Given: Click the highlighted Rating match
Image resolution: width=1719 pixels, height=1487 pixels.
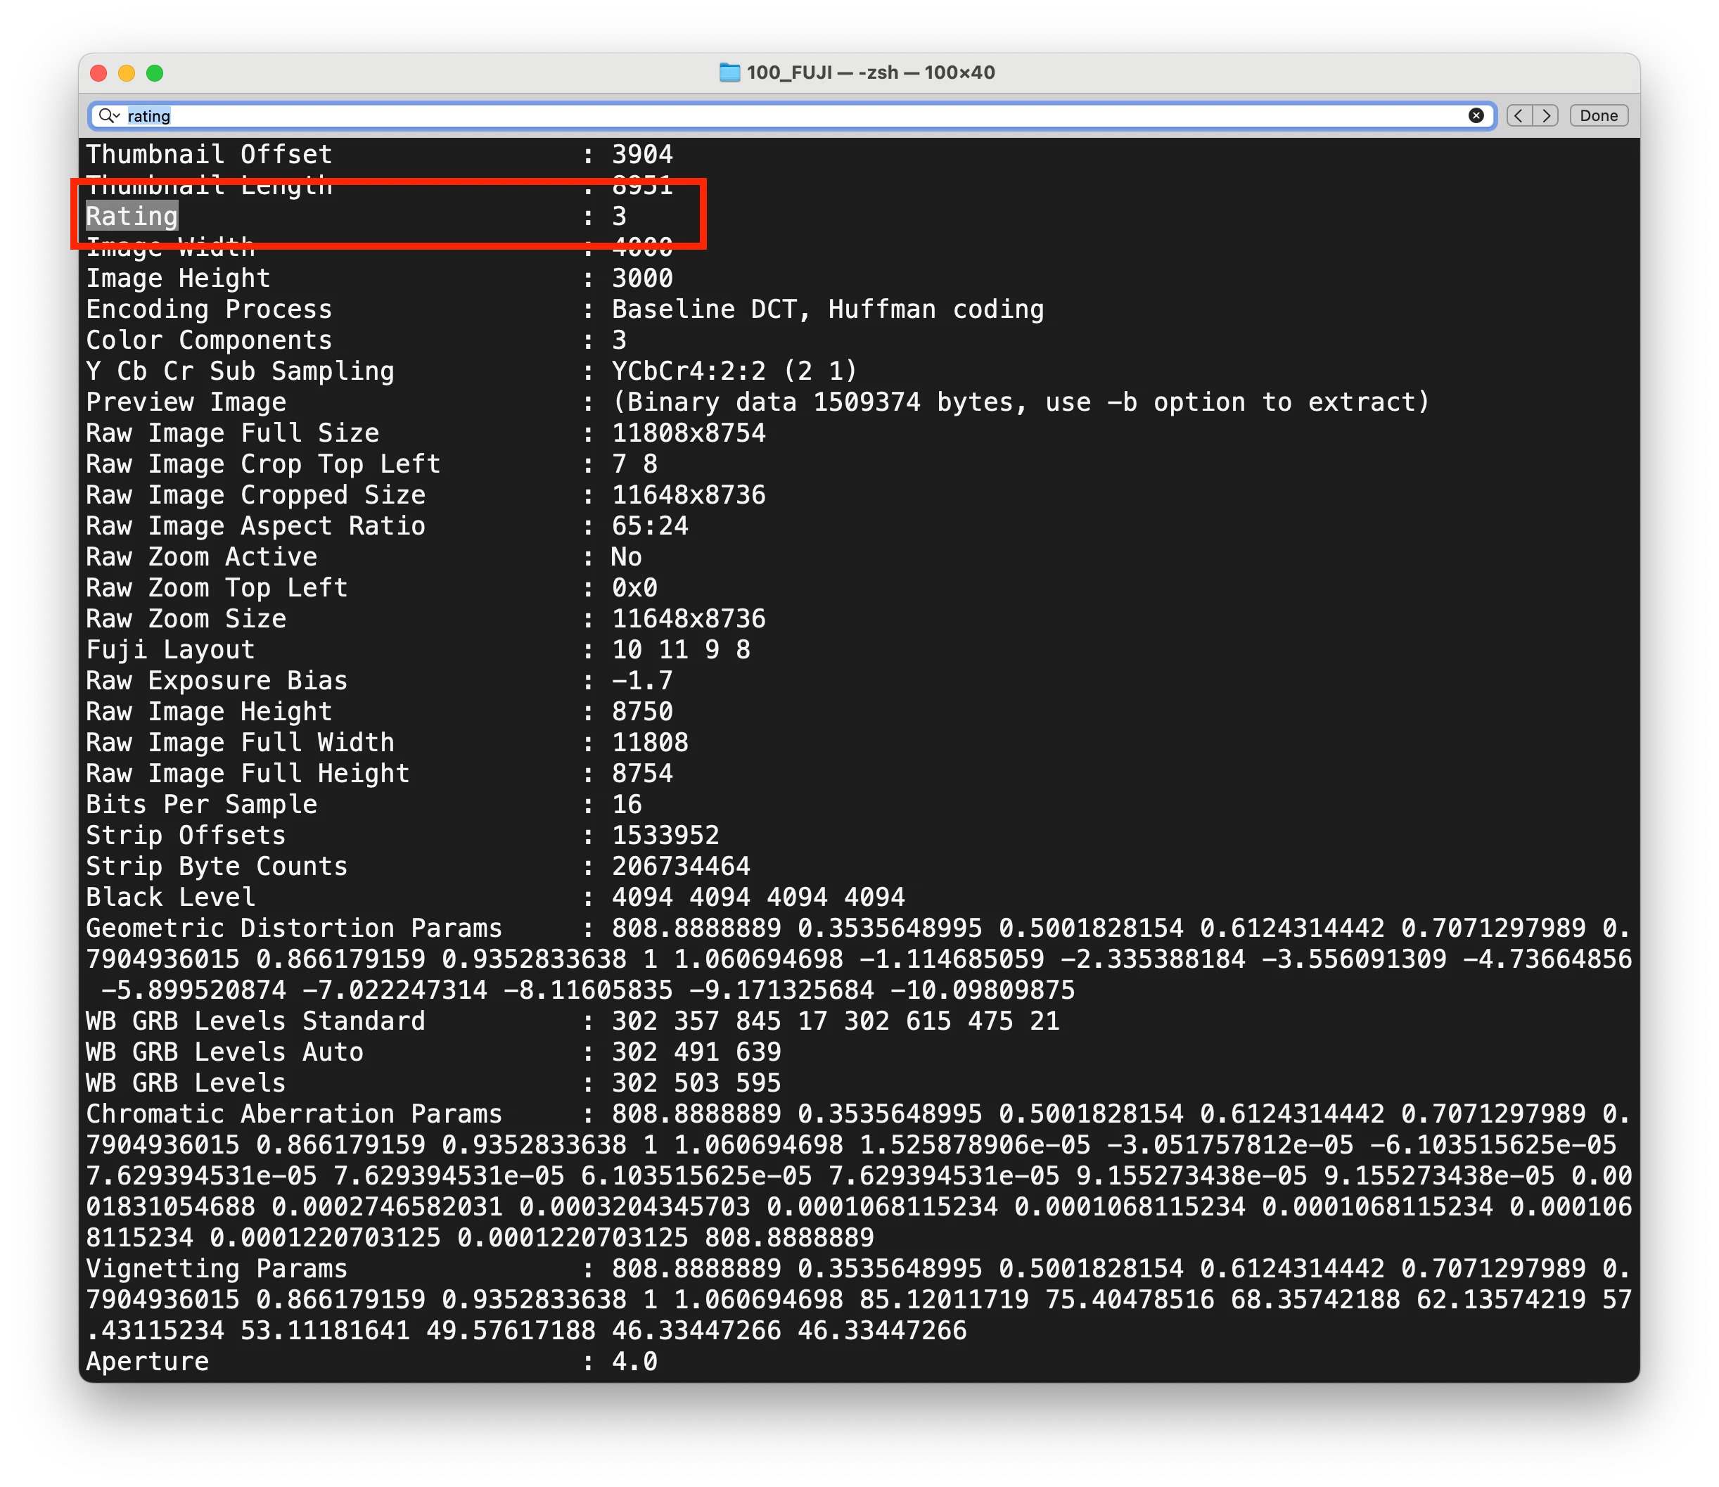Looking at the screenshot, I should tap(132, 217).
